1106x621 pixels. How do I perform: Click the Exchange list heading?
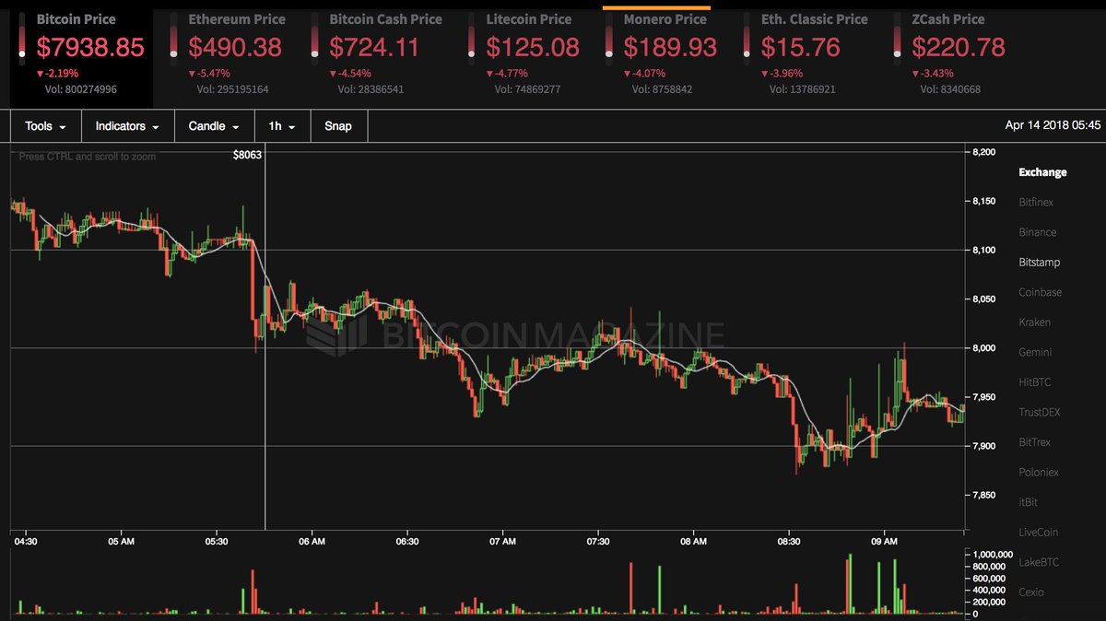click(1042, 172)
